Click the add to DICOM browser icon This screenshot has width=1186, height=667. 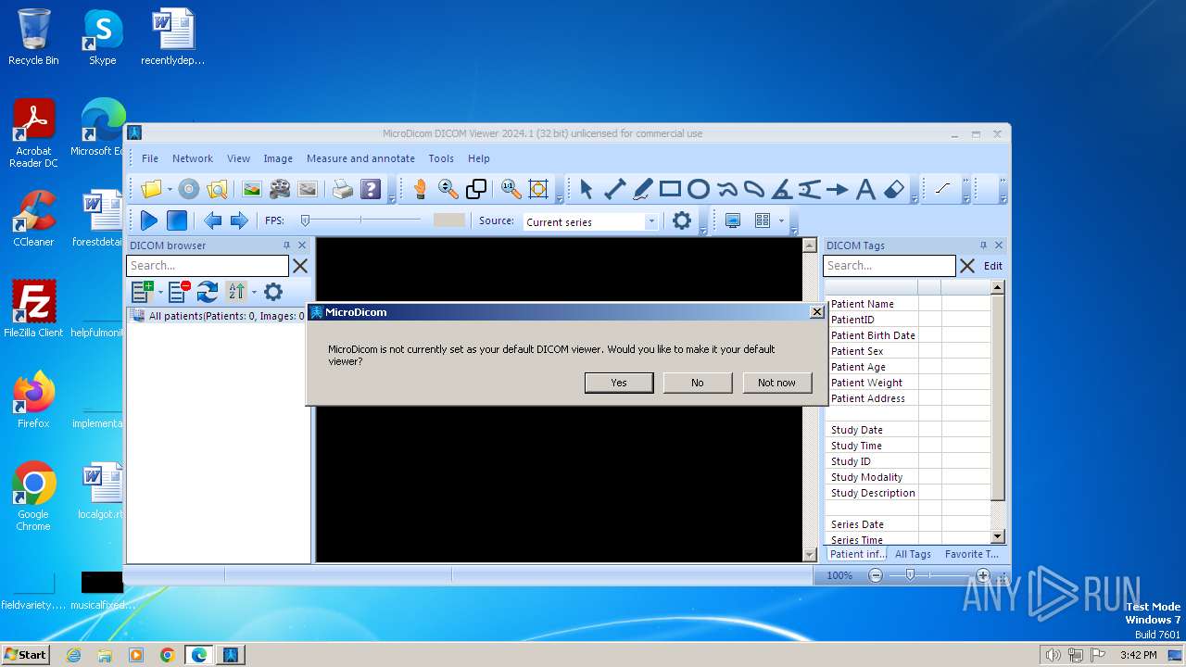142,292
